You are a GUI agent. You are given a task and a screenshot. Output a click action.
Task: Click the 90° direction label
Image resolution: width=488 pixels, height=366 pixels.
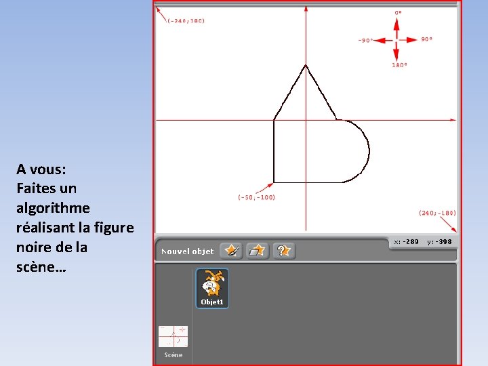427,39
